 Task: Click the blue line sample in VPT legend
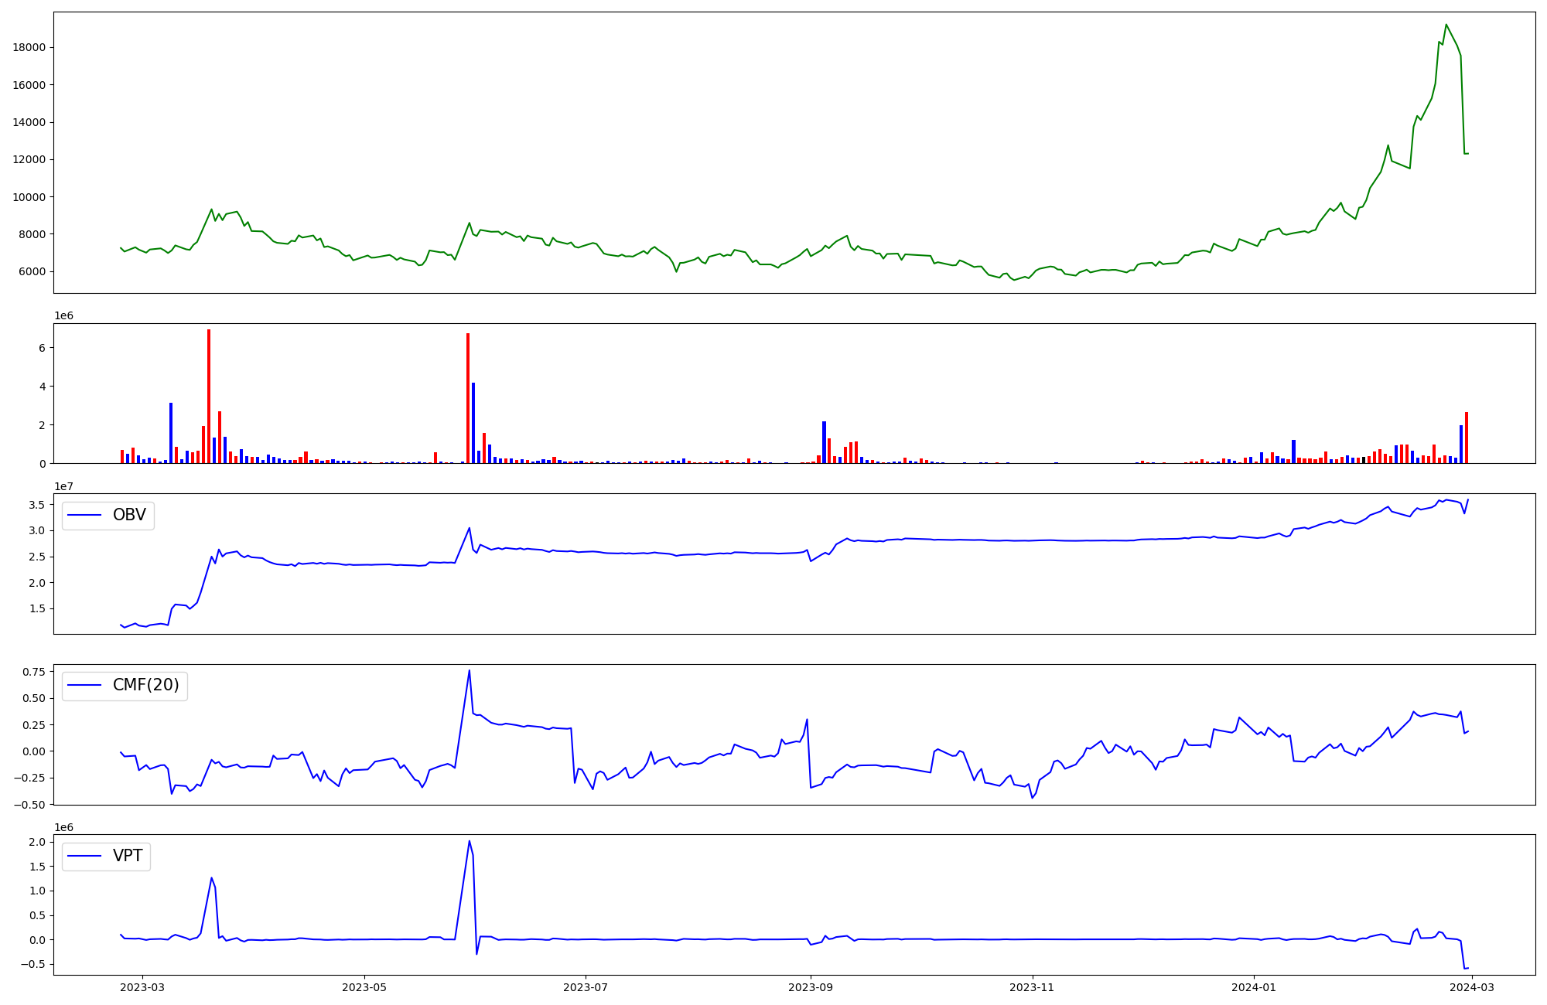point(85,857)
